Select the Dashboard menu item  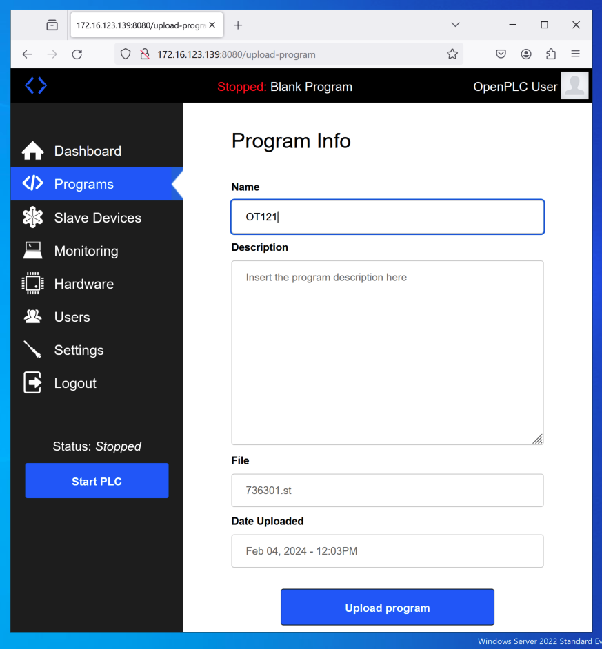click(x=97, y=151)
